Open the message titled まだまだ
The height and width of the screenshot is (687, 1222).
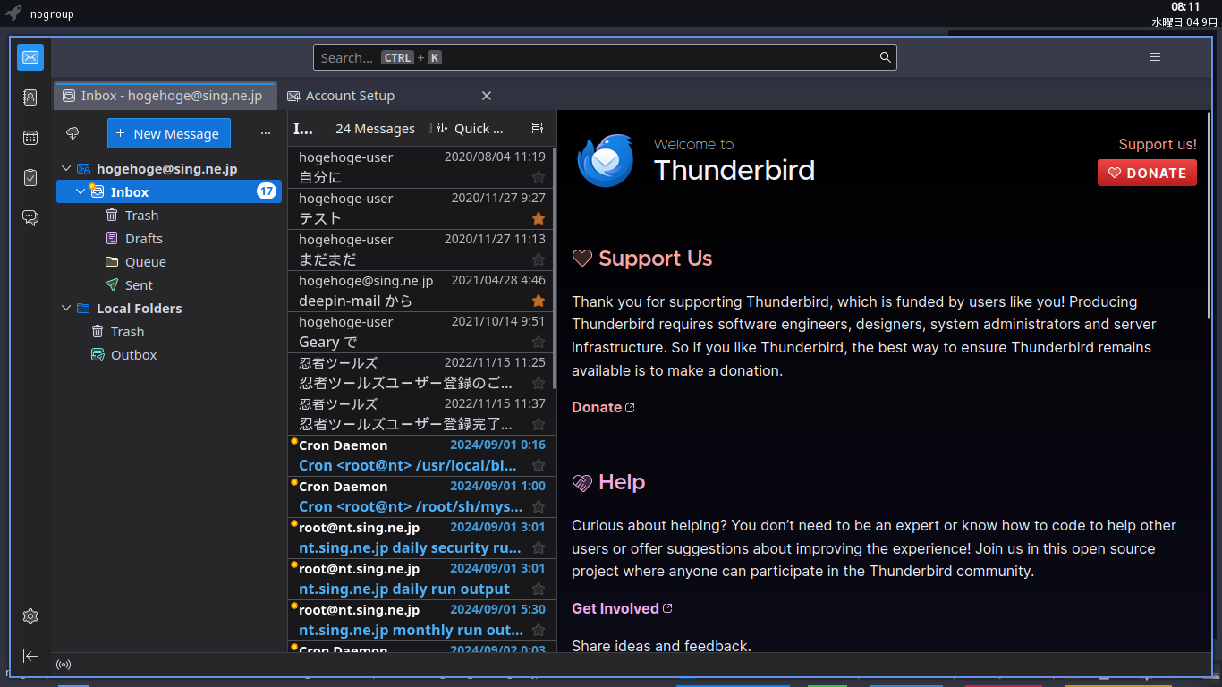(420, 250)
